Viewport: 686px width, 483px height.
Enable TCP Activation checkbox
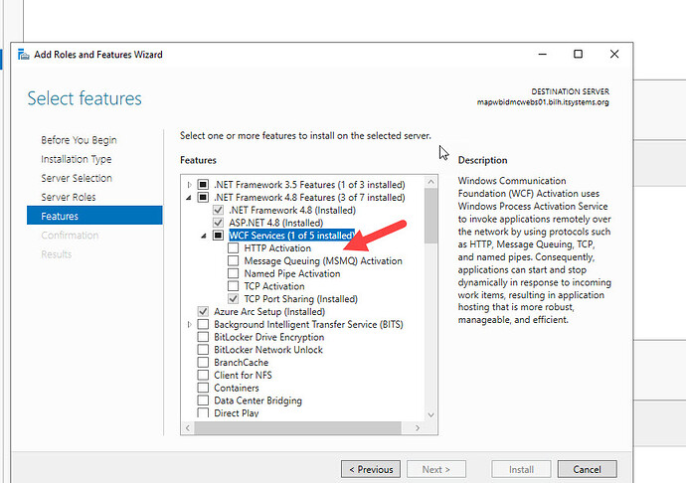[x=234, y=286]
